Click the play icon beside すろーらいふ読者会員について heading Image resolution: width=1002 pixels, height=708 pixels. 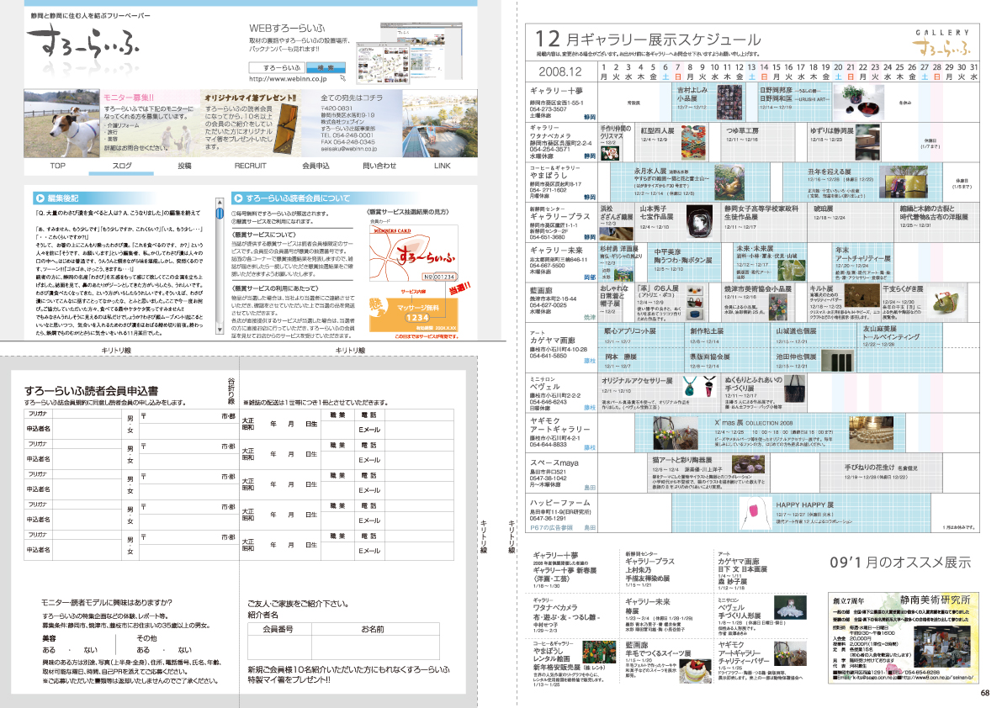coord(238,198)
